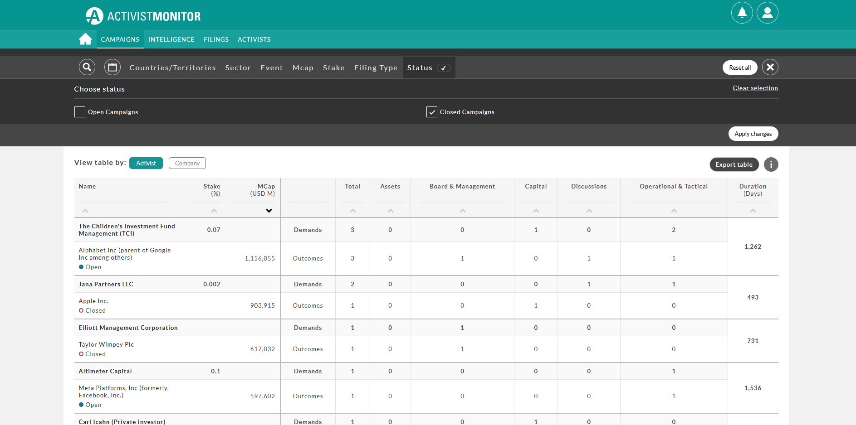Image resolution: width=856 pixels, height=425 pixels.
Task: Select Elliott Management Corporation name
Action: 128,328
